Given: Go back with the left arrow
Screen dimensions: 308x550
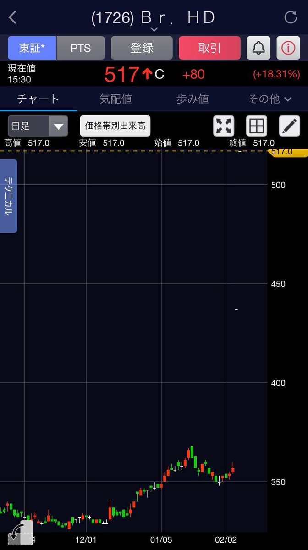Looking at the screenshot, I should pos(13,17).
